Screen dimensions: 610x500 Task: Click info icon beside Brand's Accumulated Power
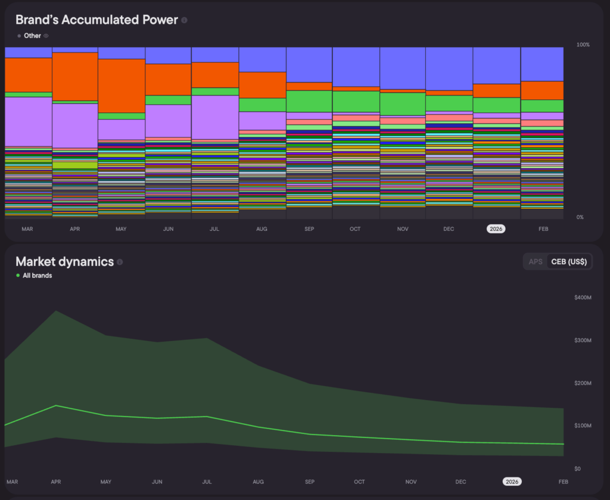coord(184,20)
